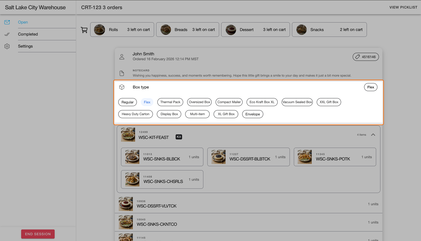Screen dimensions: 421x241
Task: Click the WSC-SNKS-CKNTCO thumbnail
Action: 126,222
